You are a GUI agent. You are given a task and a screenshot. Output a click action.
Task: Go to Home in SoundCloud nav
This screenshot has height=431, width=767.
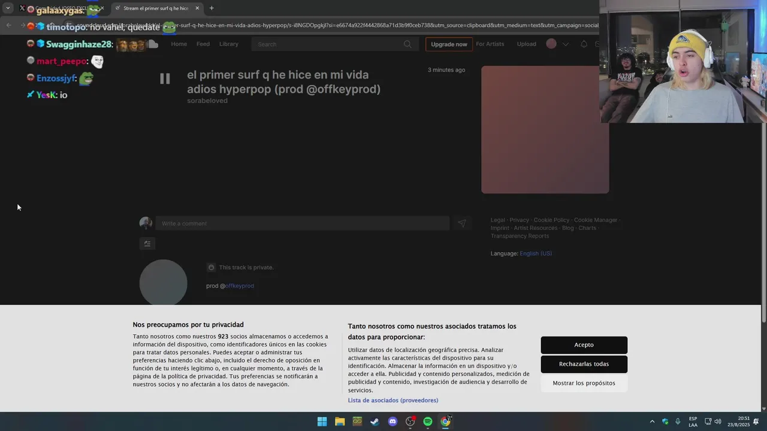(x=179, y=44)
